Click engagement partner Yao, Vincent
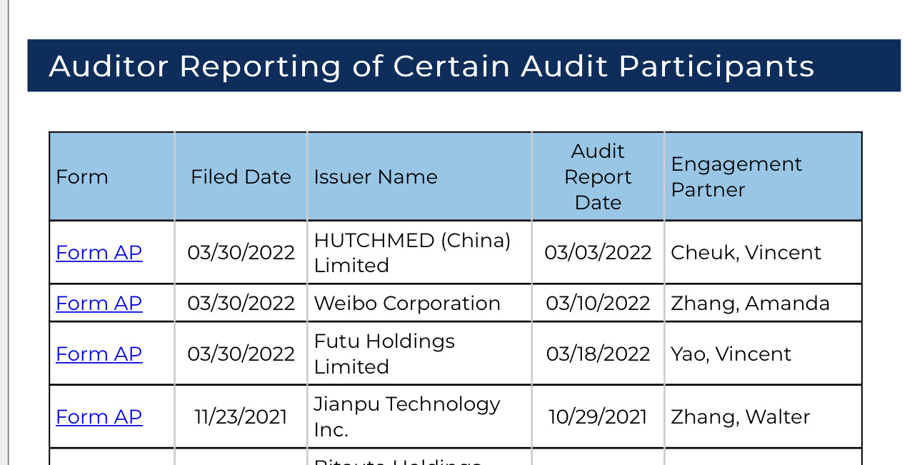917x465 pixels. pos(731,354)
